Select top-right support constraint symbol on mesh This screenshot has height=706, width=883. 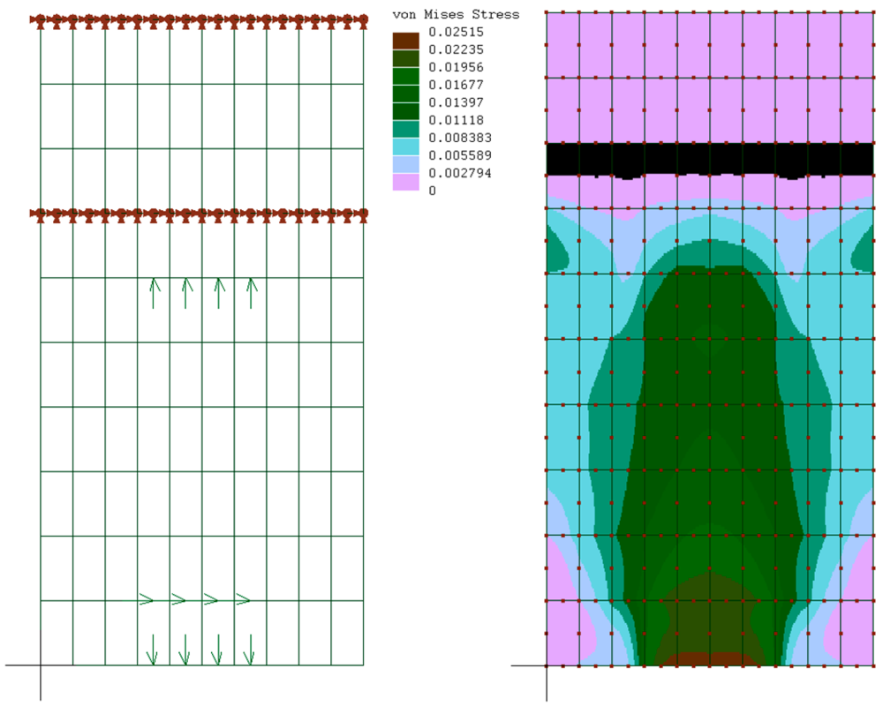(x=362, y=20)
